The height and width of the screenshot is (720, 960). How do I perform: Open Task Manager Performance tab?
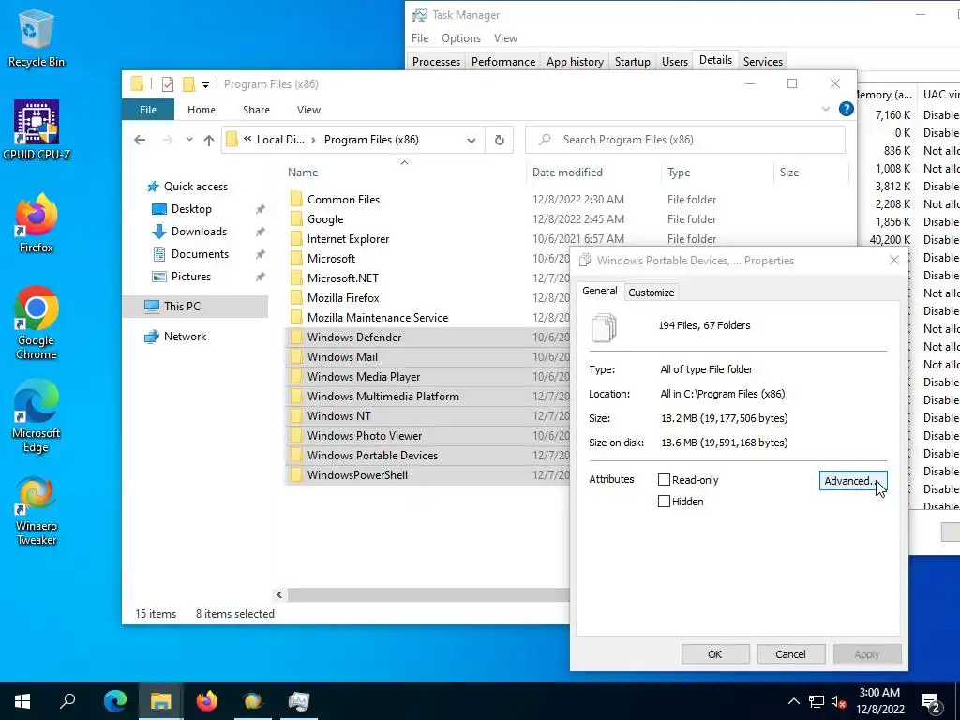[503, 61]
